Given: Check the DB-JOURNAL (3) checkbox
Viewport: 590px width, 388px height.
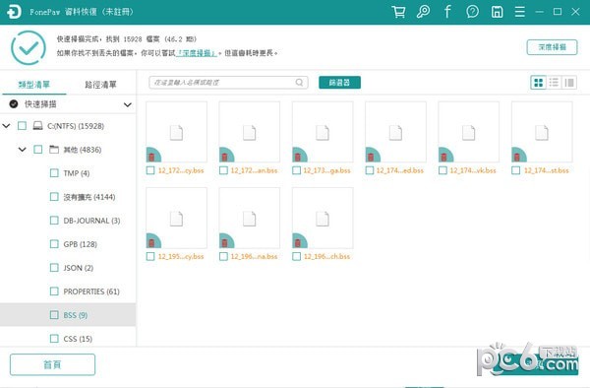Looking at the screenshot, I should click(x=54, y=221).
